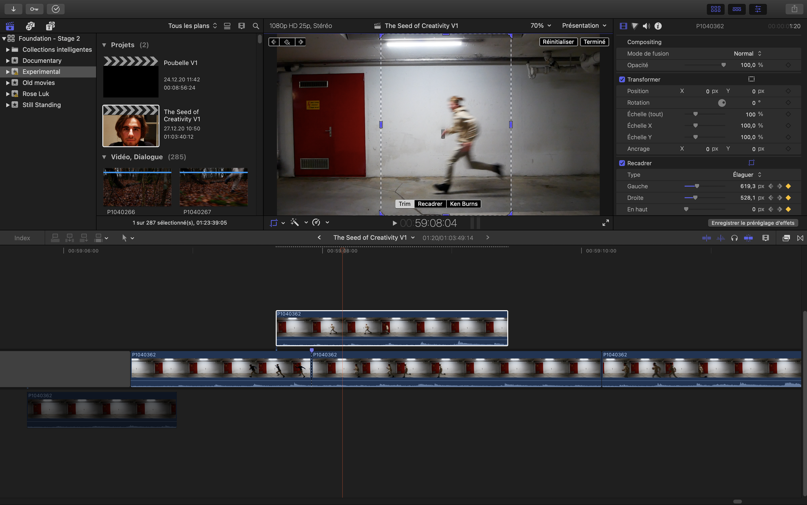807x505 pixels.
Task: Switch to the audio inspector speaker icon
Action: point(646,26)
